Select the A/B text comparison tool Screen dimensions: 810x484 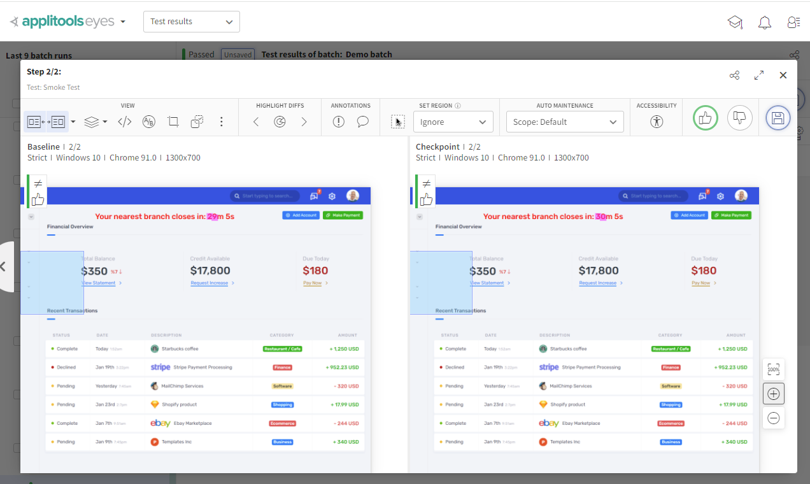(x=148, y=121)
